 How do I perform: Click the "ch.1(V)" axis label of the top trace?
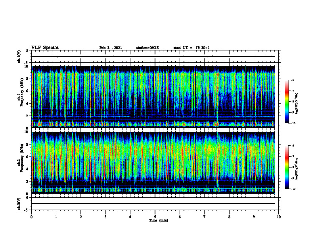coord(19,56)
